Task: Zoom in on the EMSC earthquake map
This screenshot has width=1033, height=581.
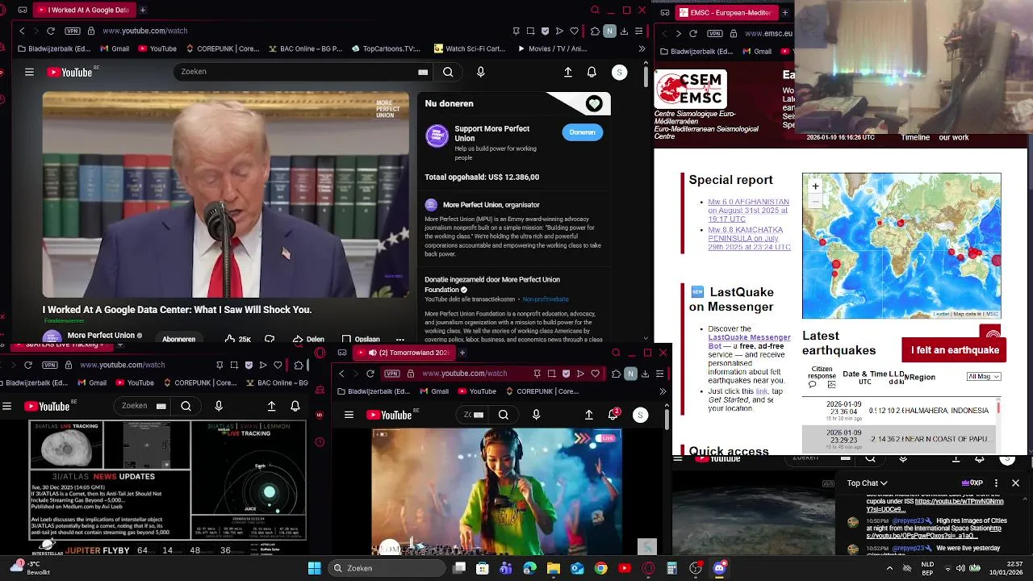Action: 815,186
